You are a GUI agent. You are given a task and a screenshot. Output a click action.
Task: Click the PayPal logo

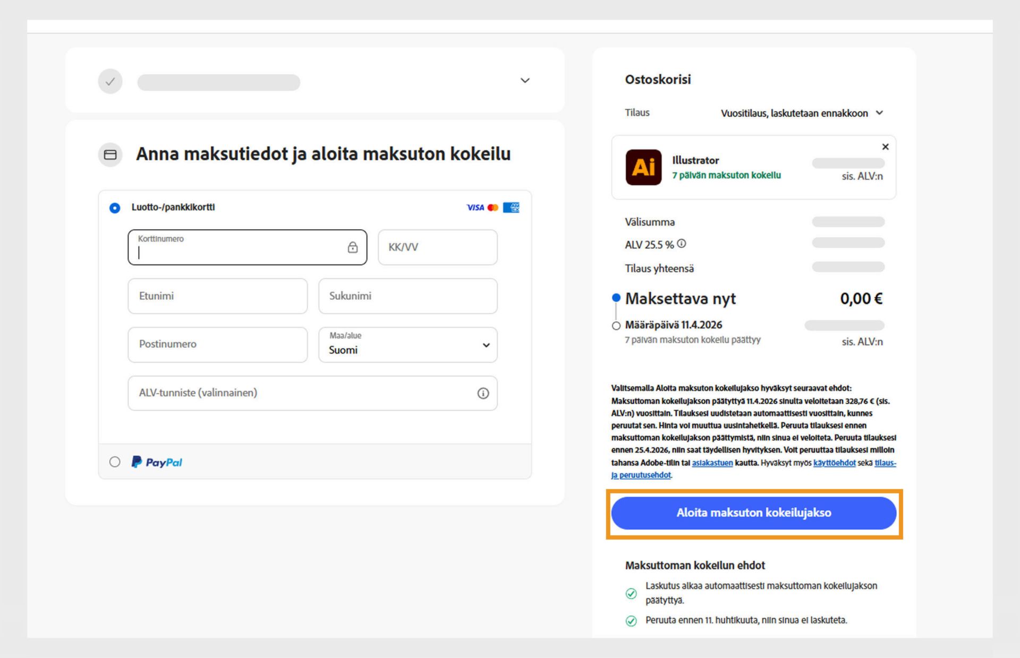tap(157, 462)
